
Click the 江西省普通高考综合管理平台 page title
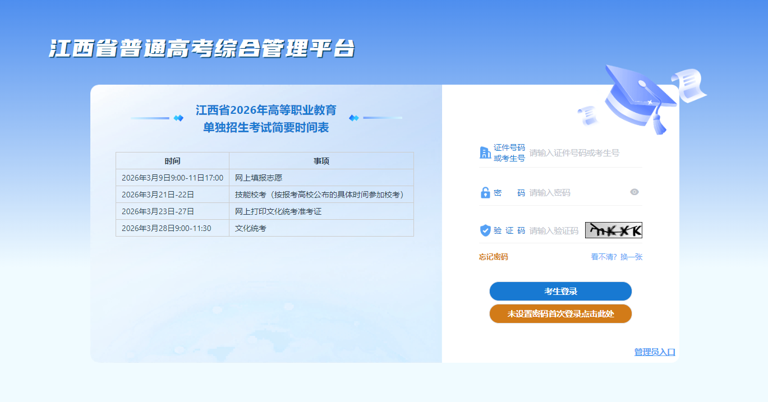point(202,49)
